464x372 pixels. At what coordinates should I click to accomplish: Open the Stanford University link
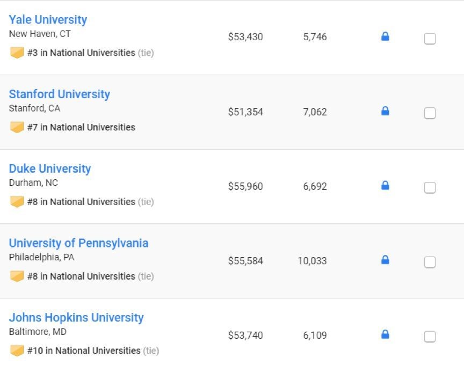coord(60,94)
